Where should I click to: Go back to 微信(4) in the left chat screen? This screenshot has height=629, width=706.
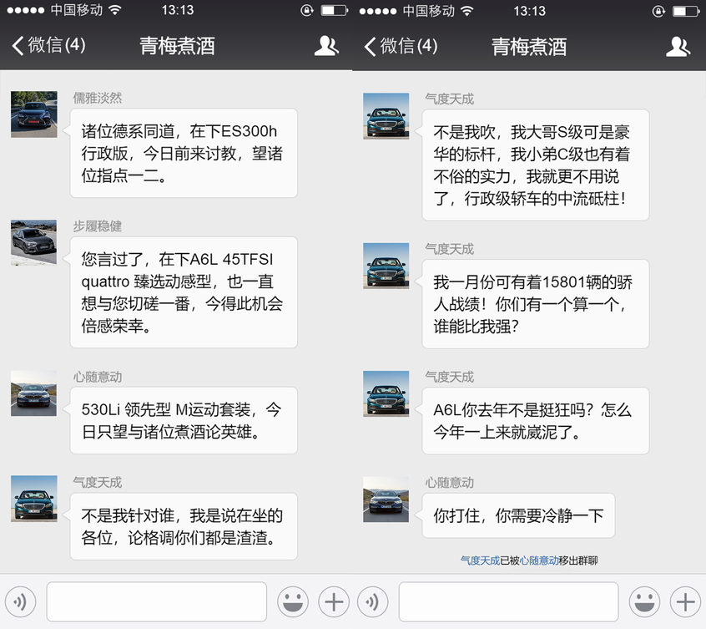pyautogui.click(x=48, y=45)
